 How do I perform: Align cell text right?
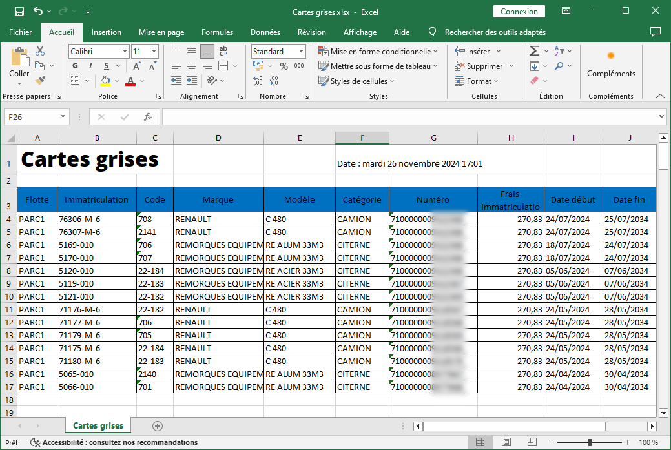coord(207,66)
